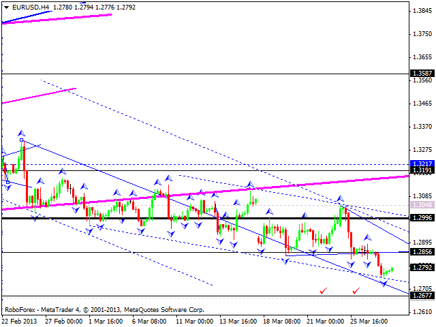Select the up fractal arrow at the February peak
436x327 pixels.
click(x=21, y=133)
